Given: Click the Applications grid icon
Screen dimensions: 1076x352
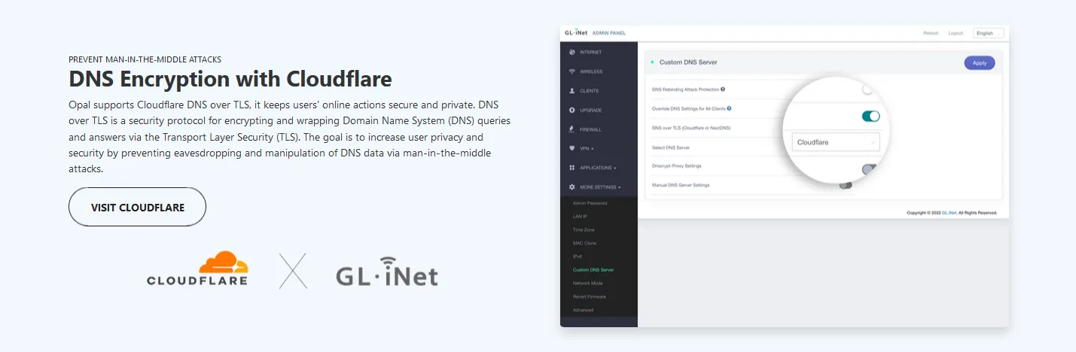Looking at the screenshot, I should click(x=572, y=168).
